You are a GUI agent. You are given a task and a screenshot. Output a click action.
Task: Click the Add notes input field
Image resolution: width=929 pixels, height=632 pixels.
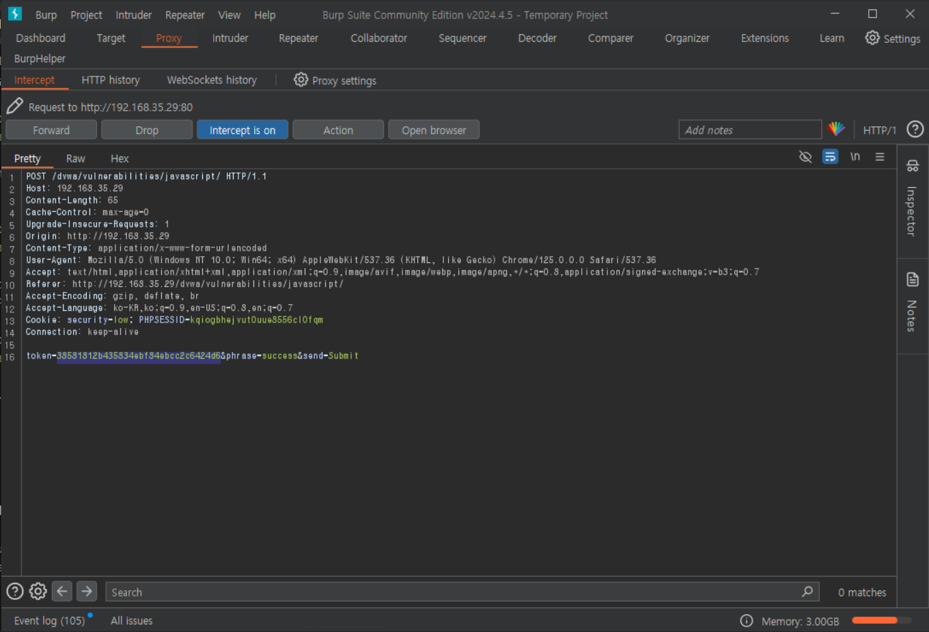(750, 130)
